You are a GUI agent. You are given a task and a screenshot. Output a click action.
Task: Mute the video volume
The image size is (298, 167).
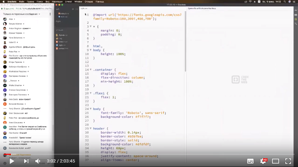pos(38,161)
